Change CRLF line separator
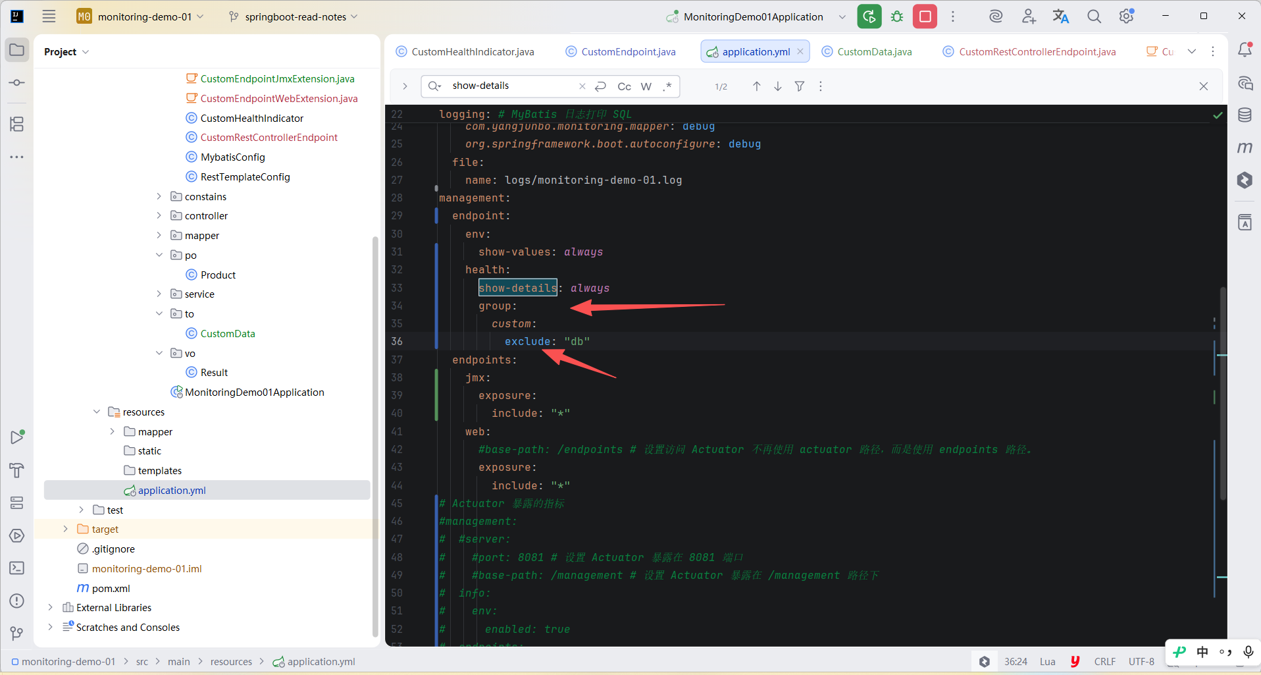The image size is (1261, 675). [x=1105, y=661]
